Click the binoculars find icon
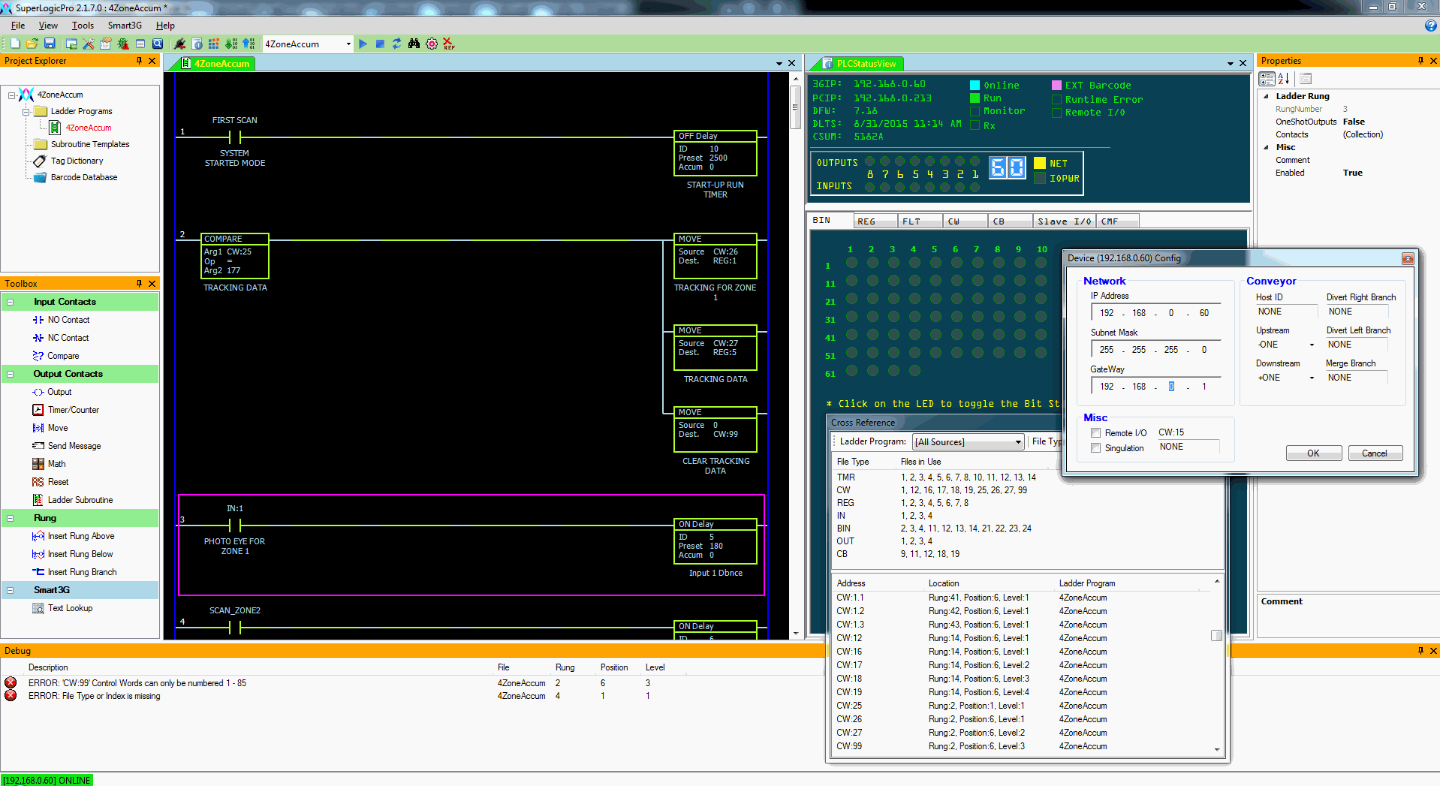This screenshot has height=786, width=1440. [x=414, y=44]
